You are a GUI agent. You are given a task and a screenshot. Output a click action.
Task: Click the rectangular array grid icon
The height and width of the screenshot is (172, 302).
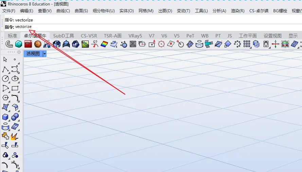pyautogui.click(x=247, y=44)
